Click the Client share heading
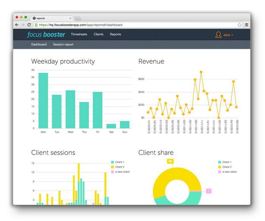265x221 pixels. click(156, 153)
